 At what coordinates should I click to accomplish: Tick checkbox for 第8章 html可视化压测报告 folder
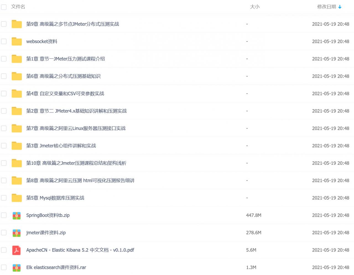click(4, 181)
